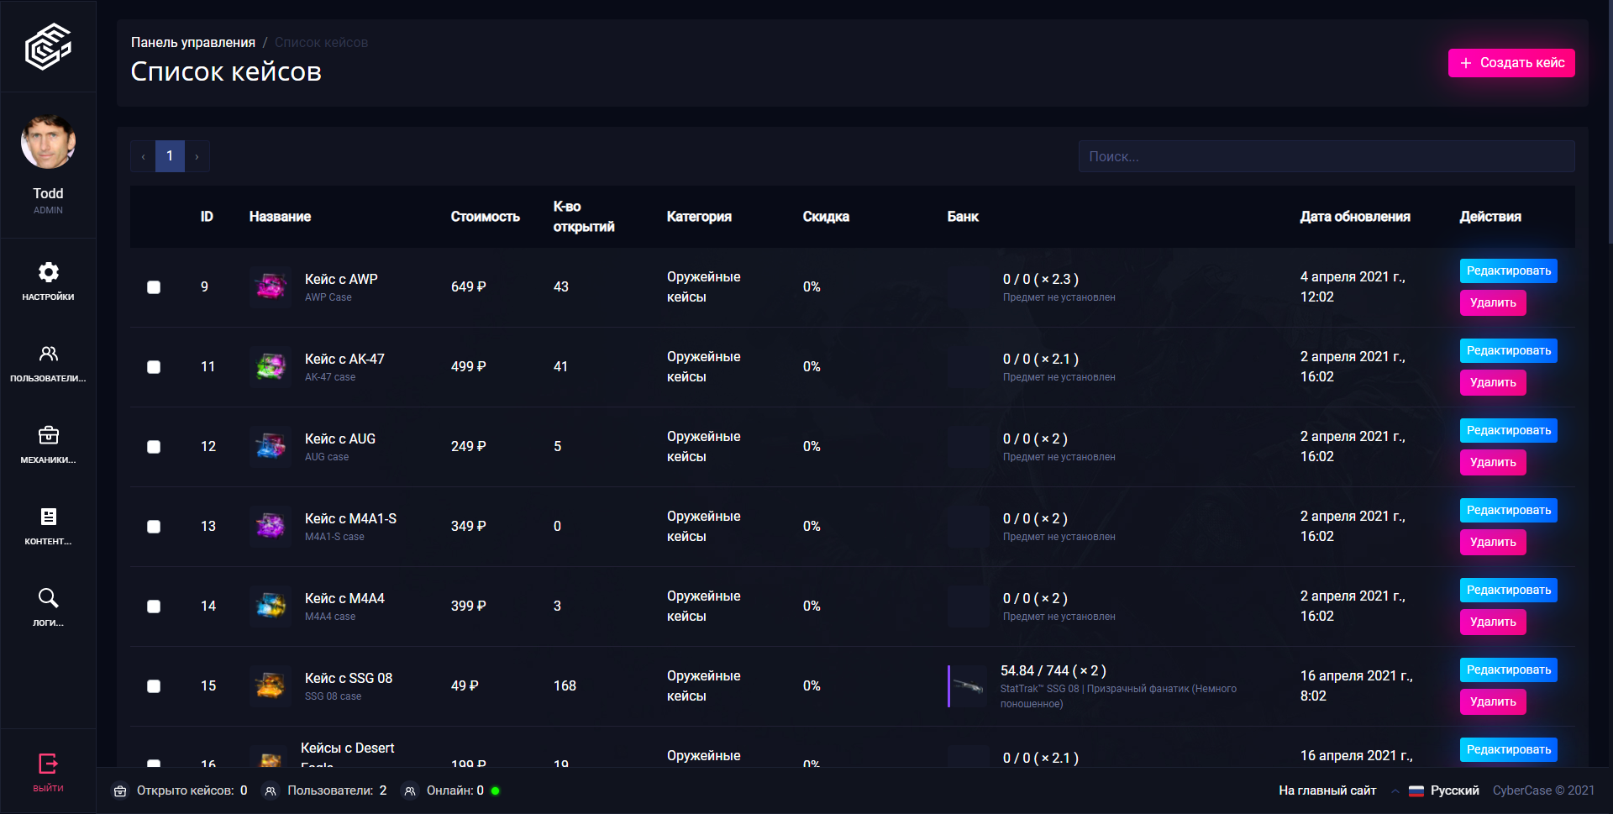1613x814 pixels.
Task: Open the Content document icon
Action: click(x=48, y=517)
